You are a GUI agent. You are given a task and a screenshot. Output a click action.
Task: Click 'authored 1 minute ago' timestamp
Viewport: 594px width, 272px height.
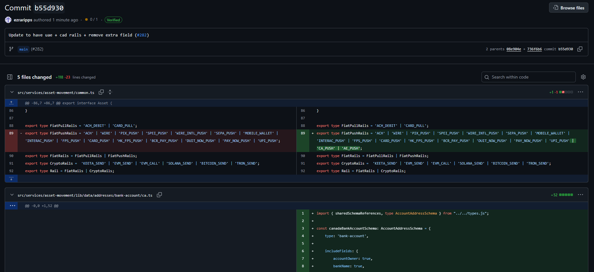(x=55, y=20)
